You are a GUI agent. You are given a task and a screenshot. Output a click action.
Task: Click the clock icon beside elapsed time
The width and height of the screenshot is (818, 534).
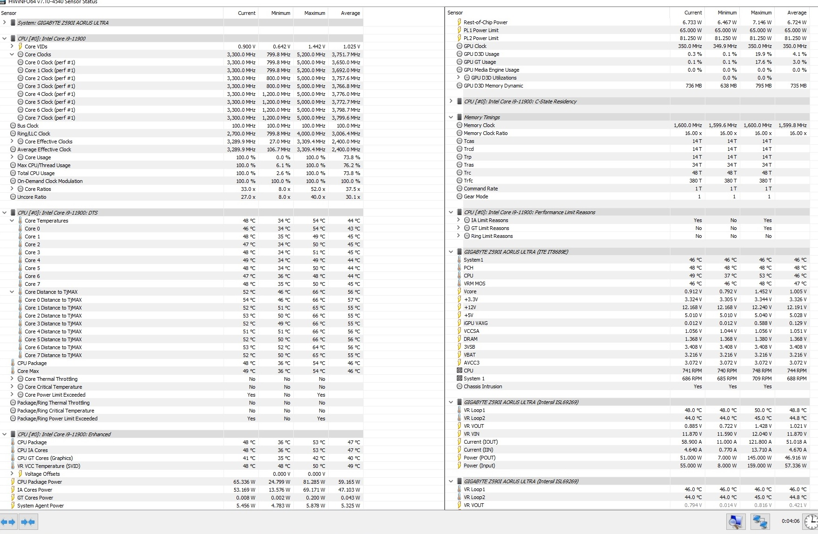coord(811,521)
